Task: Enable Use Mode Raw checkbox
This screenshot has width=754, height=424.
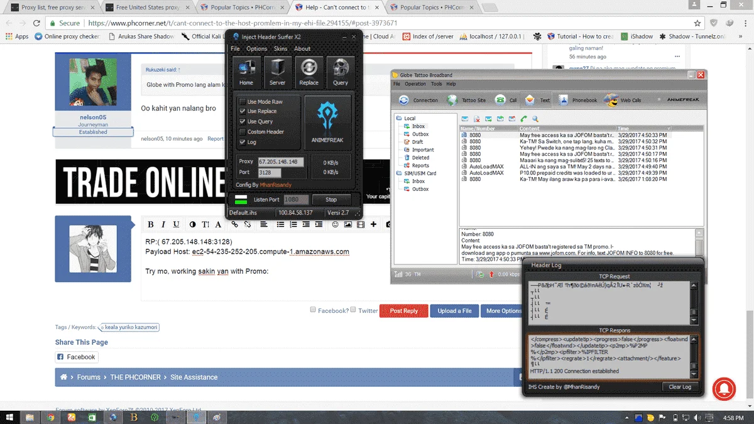Action: pos(243,102)
